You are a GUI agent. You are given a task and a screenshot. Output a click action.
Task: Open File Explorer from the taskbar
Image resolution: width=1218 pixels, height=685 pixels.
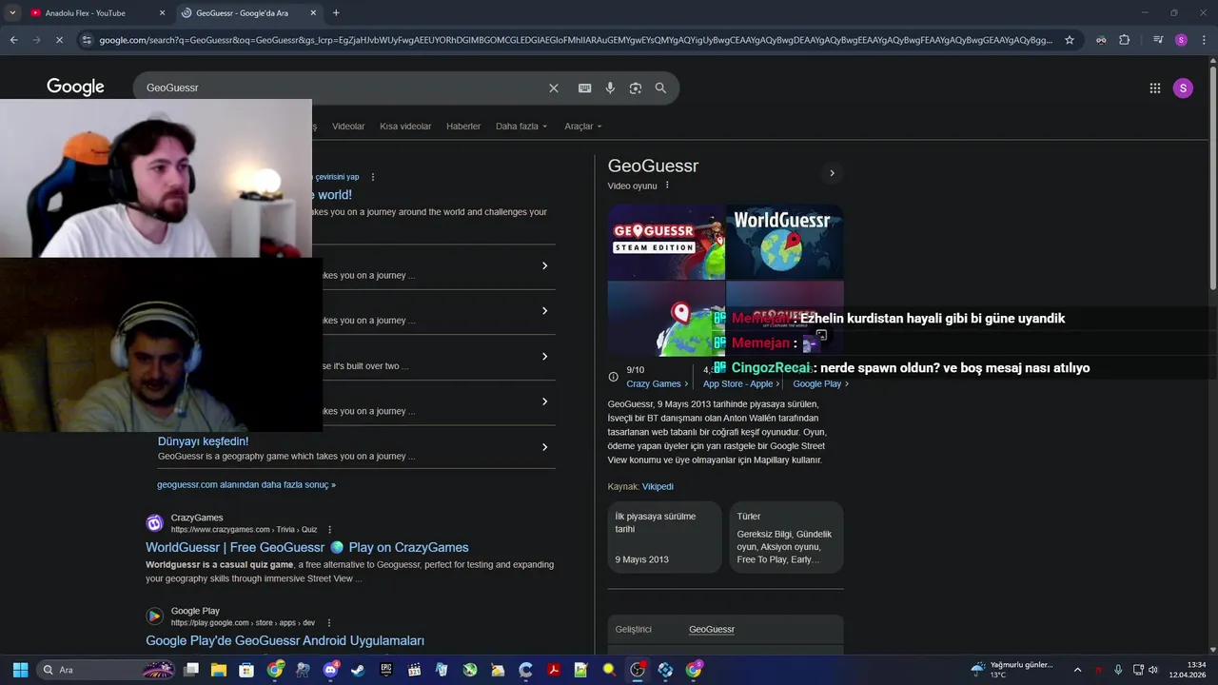point(219,670)
